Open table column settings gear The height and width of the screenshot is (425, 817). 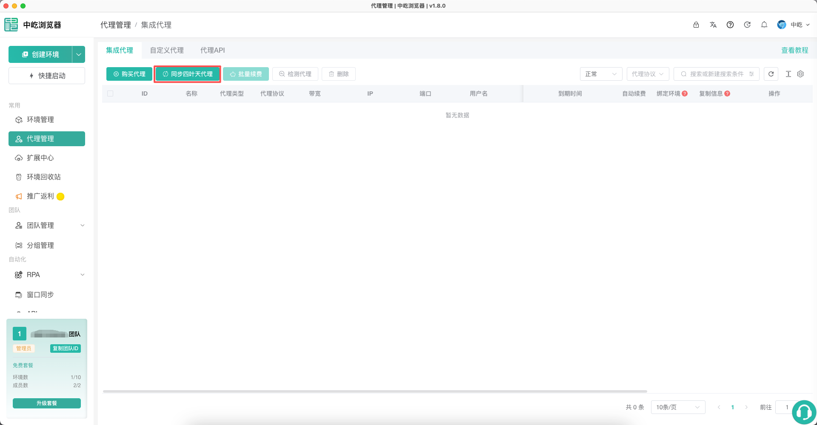(800, 74)
